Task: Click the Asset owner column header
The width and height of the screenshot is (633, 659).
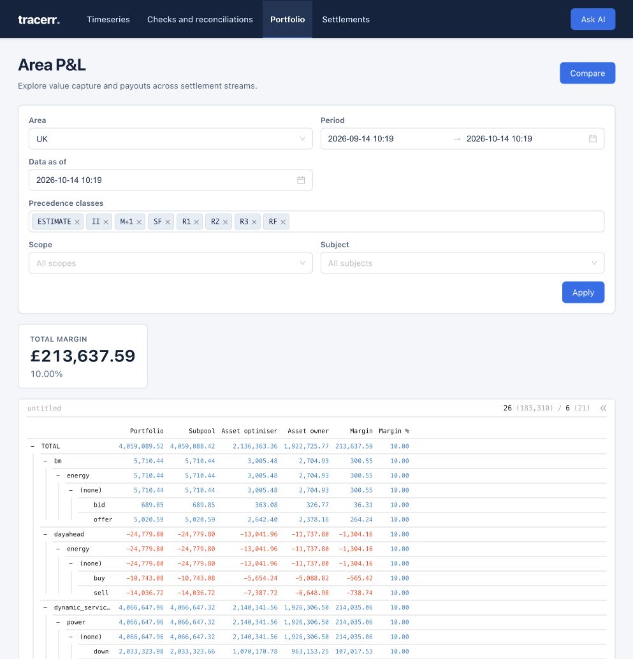Action: point(308,431)
